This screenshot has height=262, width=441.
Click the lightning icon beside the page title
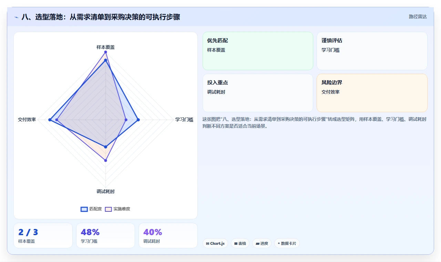(17, 17)
